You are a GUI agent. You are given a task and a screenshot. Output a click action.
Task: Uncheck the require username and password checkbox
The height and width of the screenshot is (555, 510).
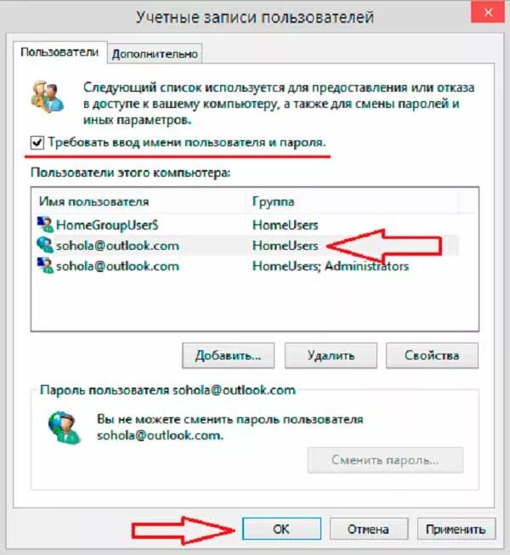point(37,143)
